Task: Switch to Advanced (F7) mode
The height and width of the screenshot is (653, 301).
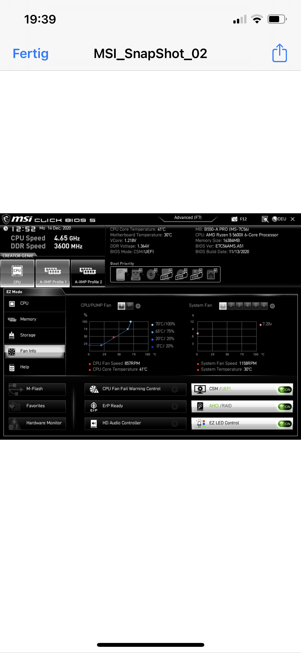Action: point(188,218)
